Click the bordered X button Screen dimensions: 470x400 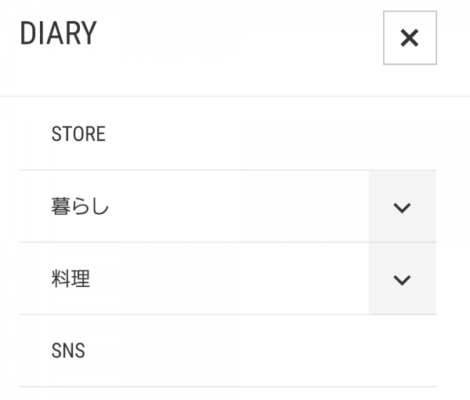pos(410,38)
